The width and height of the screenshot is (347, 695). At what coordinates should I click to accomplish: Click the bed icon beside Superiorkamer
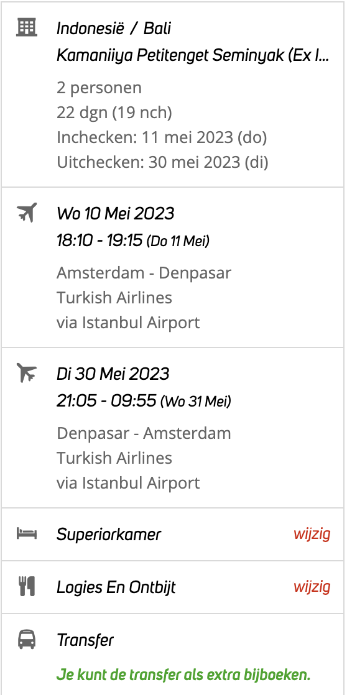tap(27, 533)
